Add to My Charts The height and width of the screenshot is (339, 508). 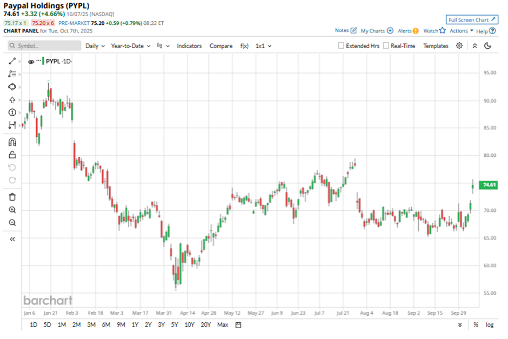[377, 31]
